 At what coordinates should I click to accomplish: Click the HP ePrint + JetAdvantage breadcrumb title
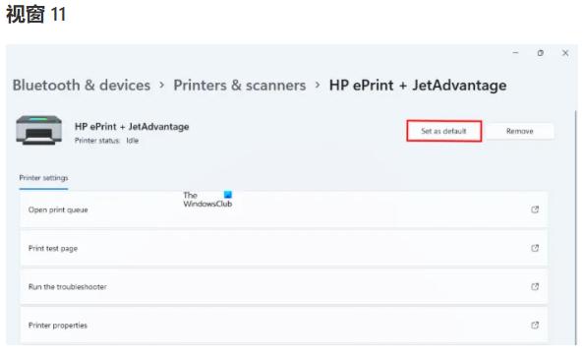pos(418,86)
